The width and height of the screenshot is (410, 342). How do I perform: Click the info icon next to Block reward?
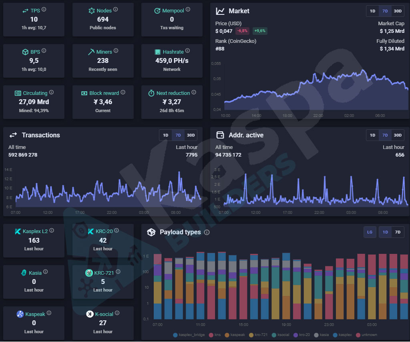(x=123, y=92)
